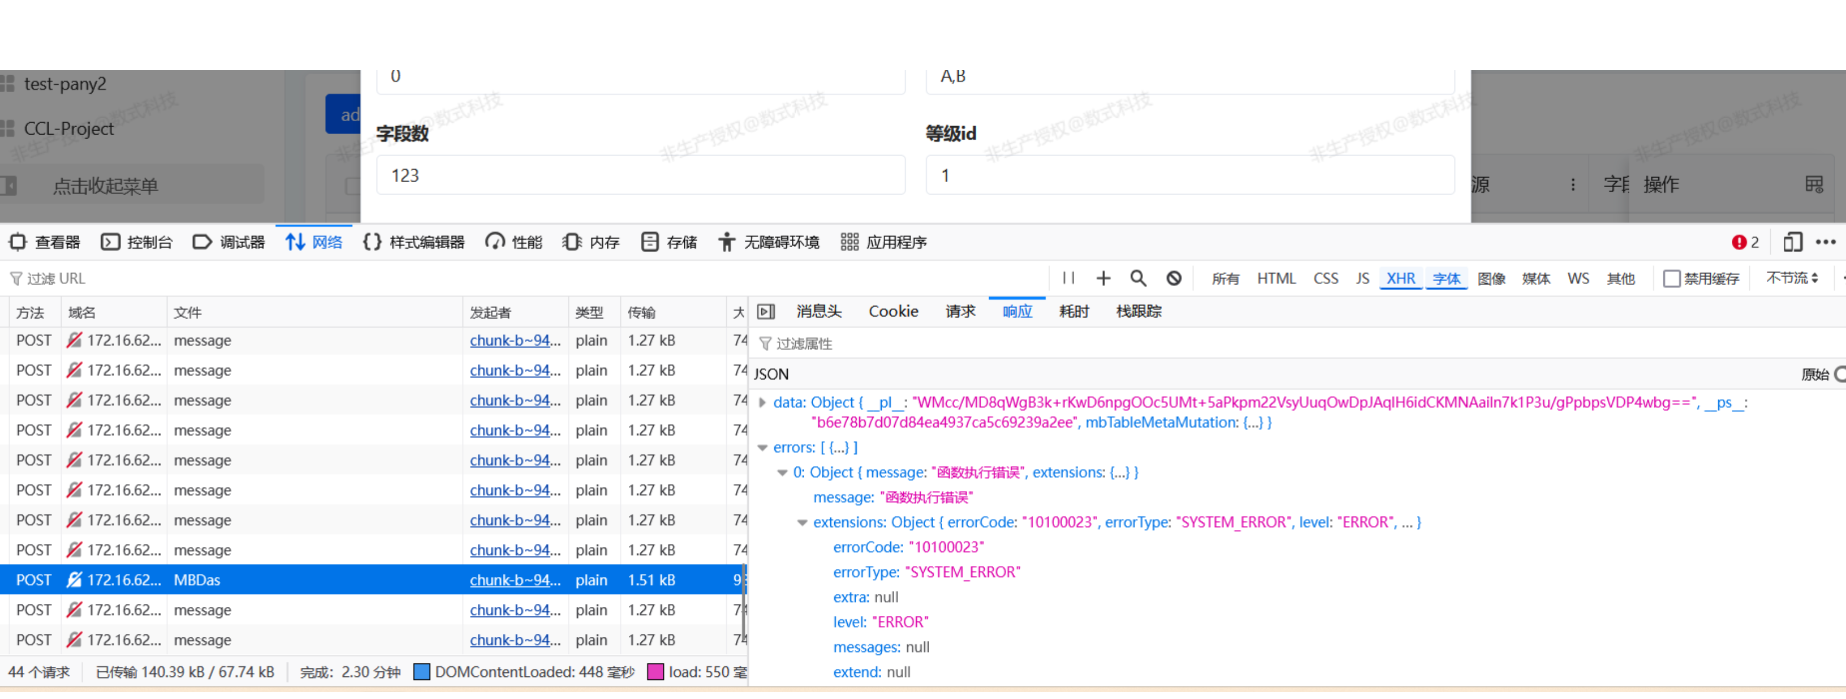Click the 过滤 URL input field

pyautogui.click(x=118, y=278)
